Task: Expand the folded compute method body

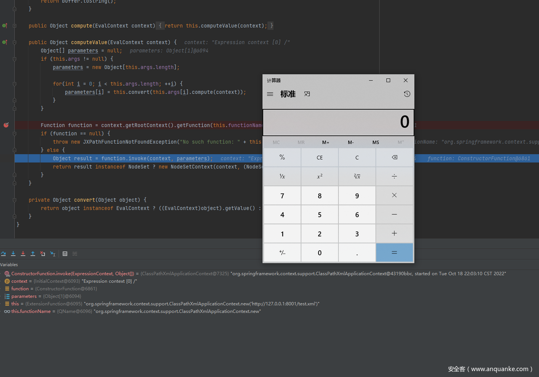Action: click(14, 26)
